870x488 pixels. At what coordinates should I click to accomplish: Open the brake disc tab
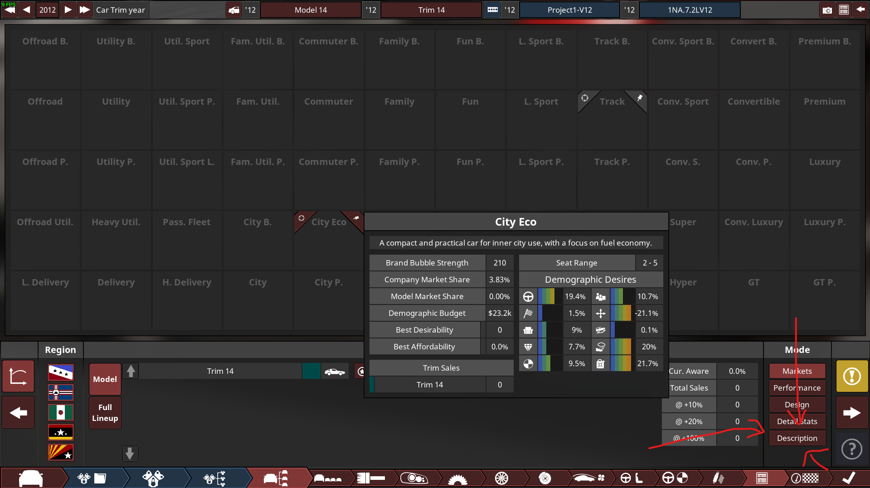545,478
